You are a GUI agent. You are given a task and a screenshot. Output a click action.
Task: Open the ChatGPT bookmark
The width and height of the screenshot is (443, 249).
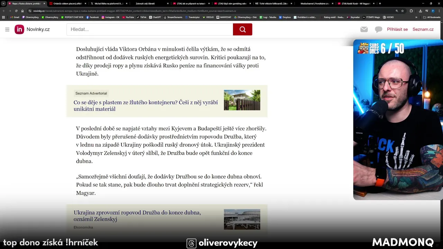155,17
